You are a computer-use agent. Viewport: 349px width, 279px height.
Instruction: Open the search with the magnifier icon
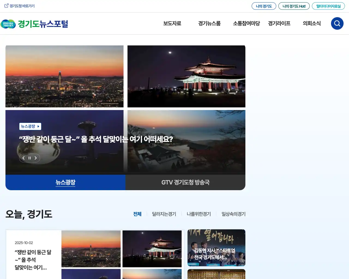click(x=337, y=23)
